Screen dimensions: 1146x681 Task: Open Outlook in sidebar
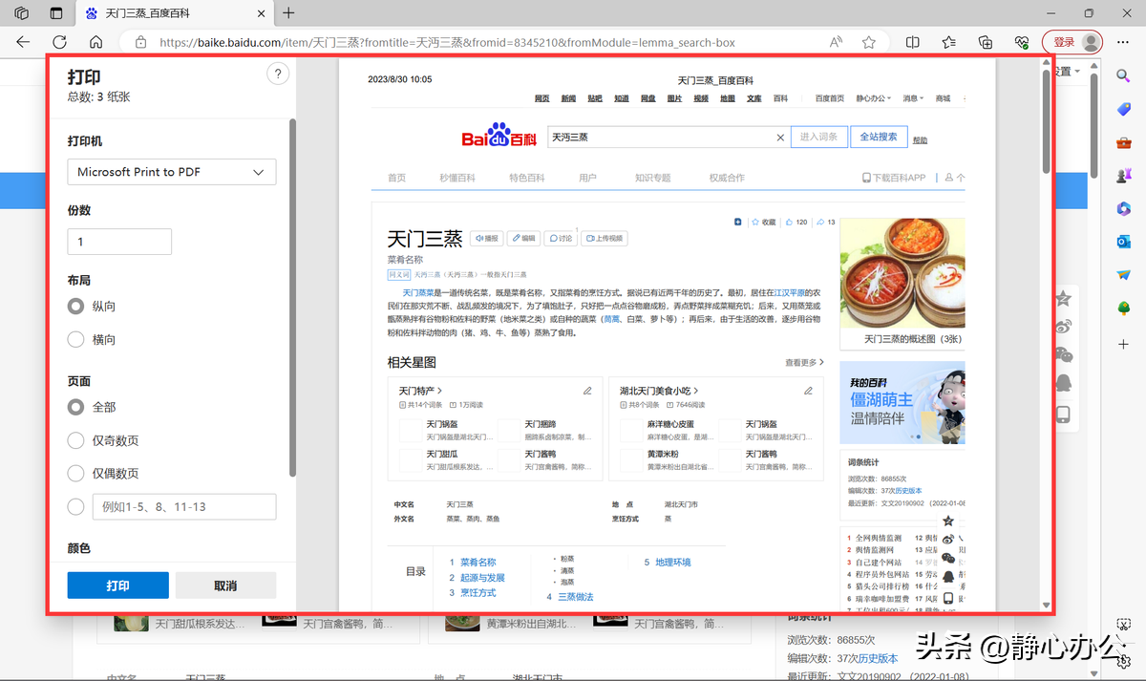click(x=1123, y=242)
